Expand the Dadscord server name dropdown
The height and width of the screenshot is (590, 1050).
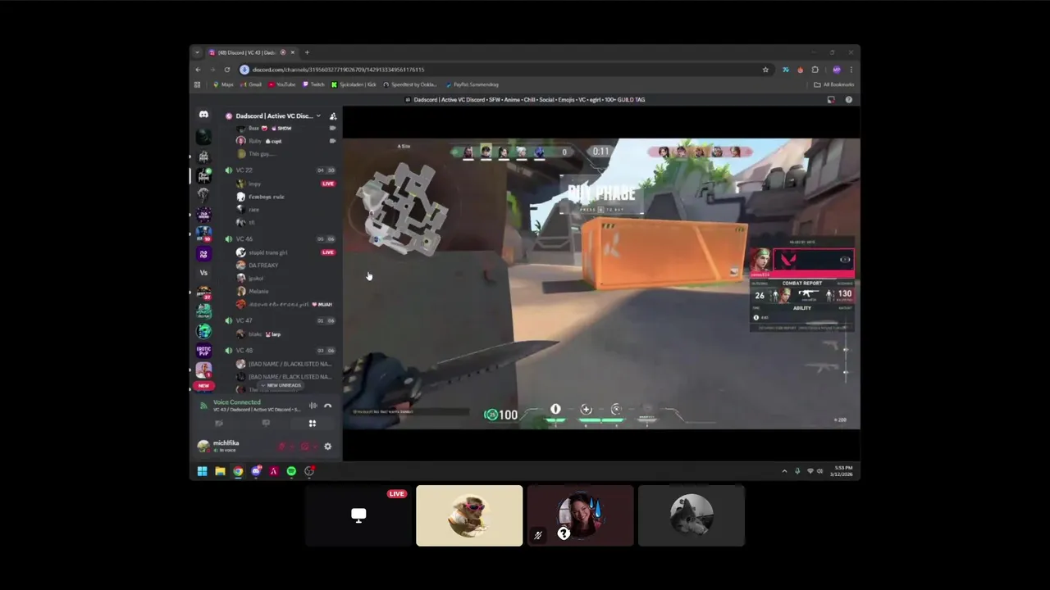pos(318,116)
